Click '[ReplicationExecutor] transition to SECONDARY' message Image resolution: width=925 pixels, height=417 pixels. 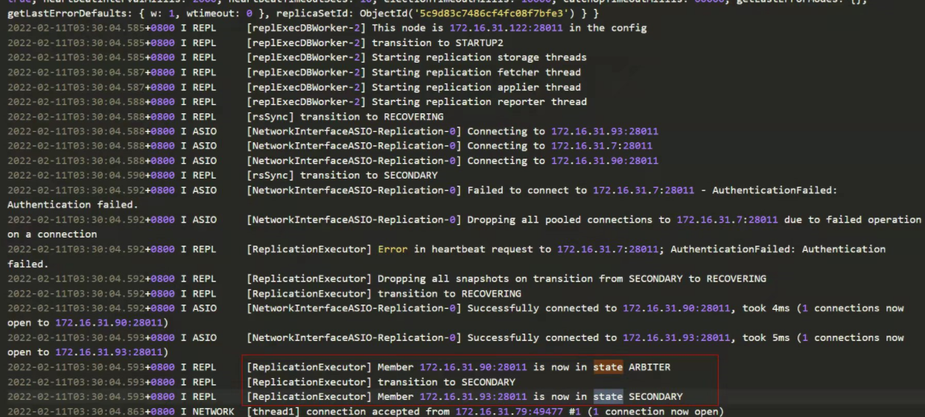tap(381, 382)
